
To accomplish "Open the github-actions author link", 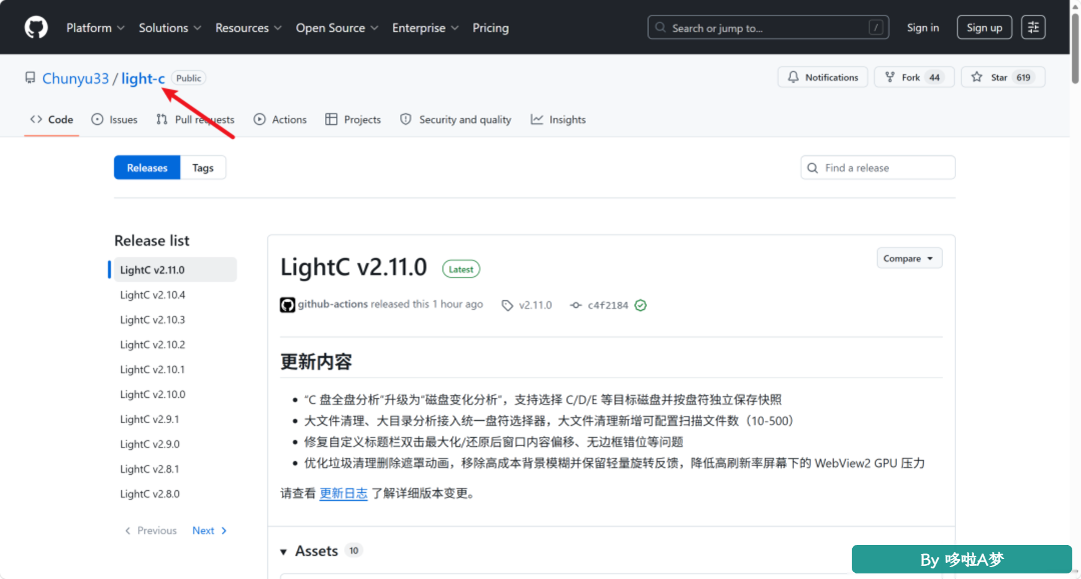I will pos(333,304).
